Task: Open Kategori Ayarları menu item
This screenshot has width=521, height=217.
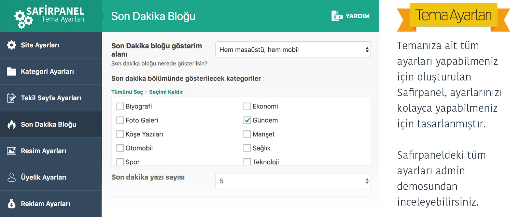Action: coord(47,71)
